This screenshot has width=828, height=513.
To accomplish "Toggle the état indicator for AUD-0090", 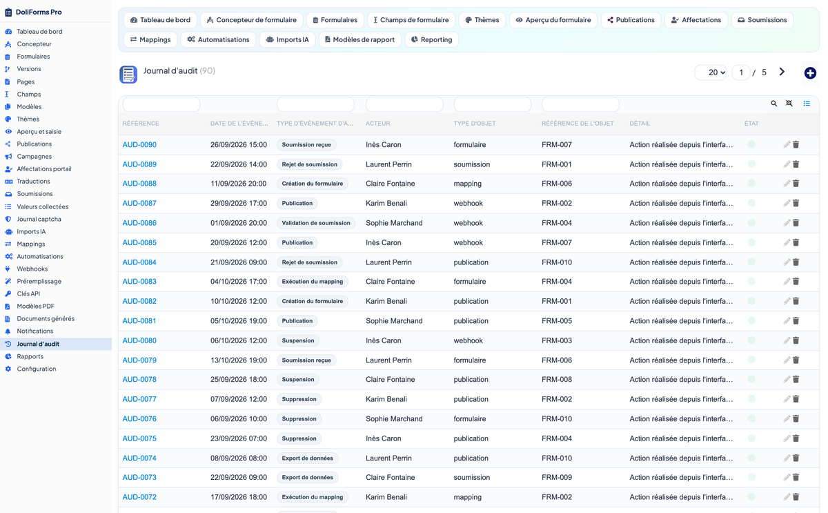I will [751, 144].
